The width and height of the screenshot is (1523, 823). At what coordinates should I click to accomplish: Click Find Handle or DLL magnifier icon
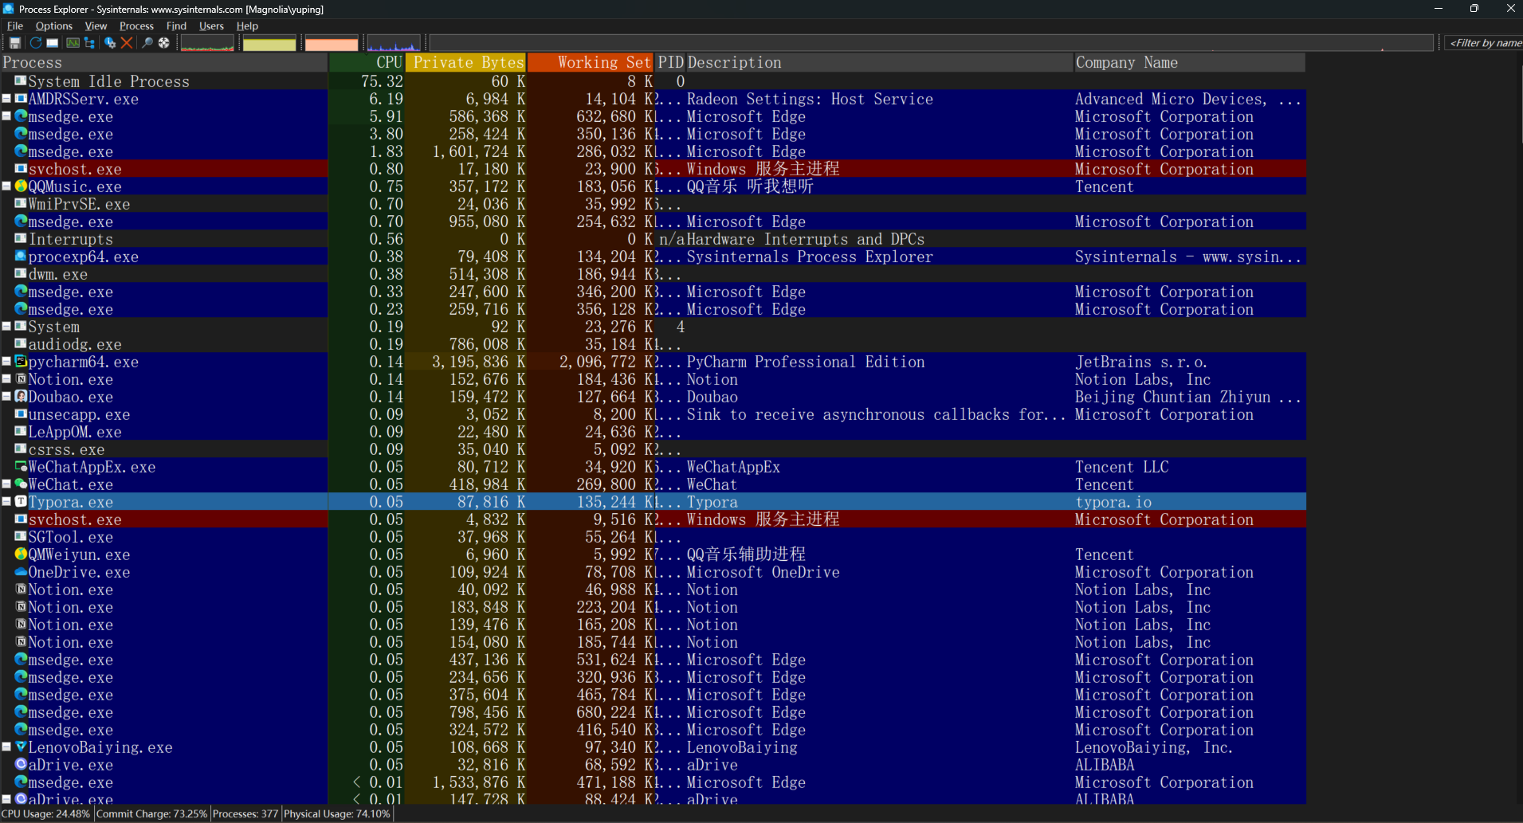(147, 43)
